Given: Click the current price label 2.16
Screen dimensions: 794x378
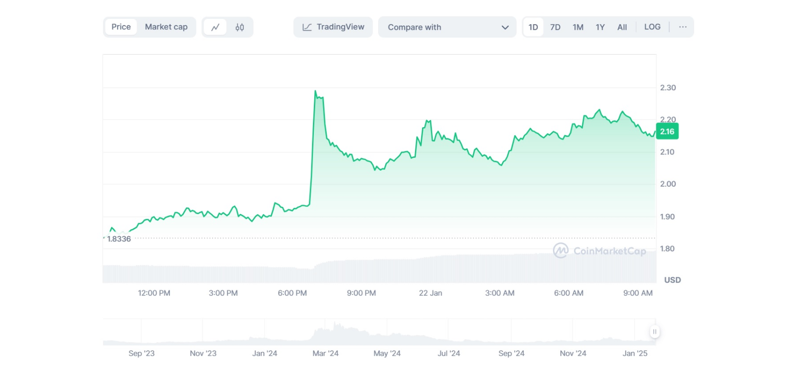Looking at the screenshot, I should pos(667,131).
